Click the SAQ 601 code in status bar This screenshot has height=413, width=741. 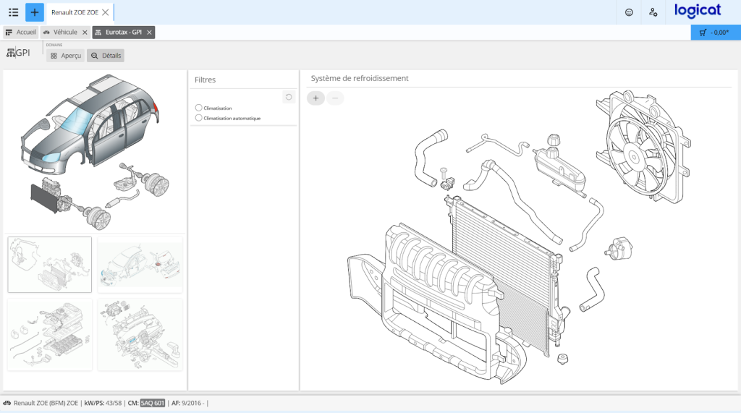click(153, 403)
